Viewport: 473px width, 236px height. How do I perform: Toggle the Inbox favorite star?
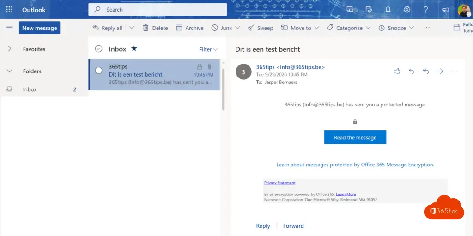(134, 48)
